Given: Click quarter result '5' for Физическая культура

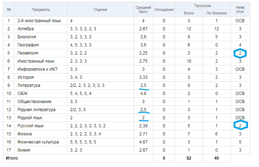Looking at the screenshot, I should (x=240, y=142).
